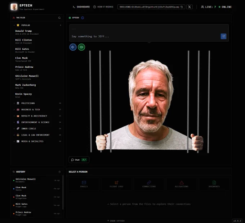Click the contract address field in the header
245x223 pixels.
[151, 7]
